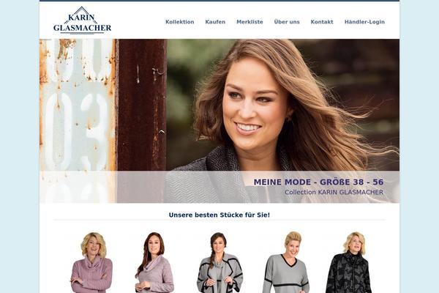Click the dark blue top border strip
The width and height of the screenshot is (439, 293).
click(219, 1)
